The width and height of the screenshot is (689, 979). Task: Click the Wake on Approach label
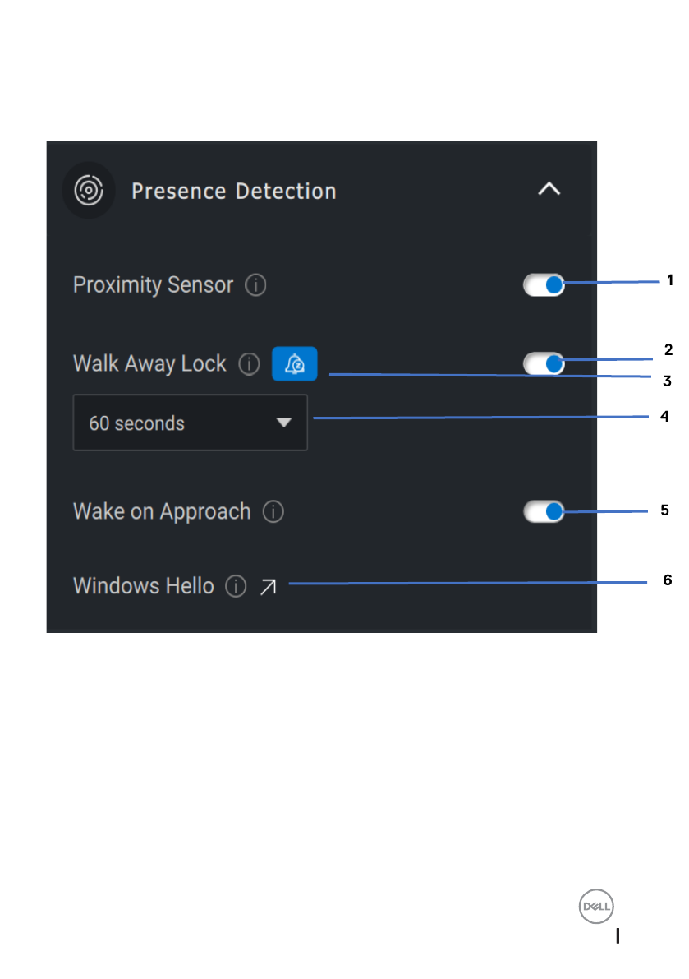tap(162, 511)
